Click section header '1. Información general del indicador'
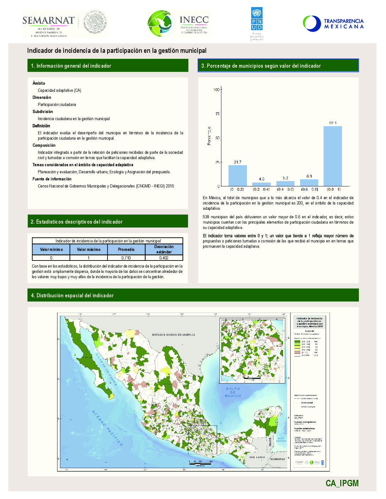Viewport: 386px width, 499px height. pos(108,66)
